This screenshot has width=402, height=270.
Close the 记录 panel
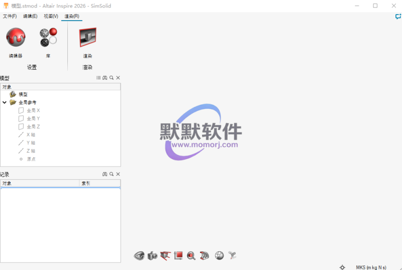click(x=118, y=174)
